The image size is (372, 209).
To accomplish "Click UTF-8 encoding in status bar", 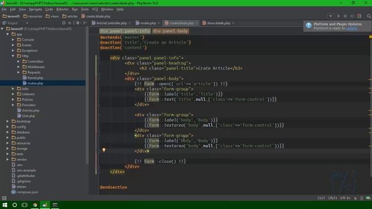I will (345, 198).
